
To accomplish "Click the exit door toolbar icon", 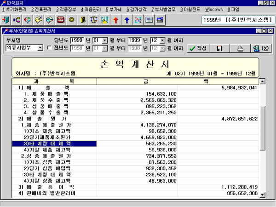I will (x=6, y=20).
